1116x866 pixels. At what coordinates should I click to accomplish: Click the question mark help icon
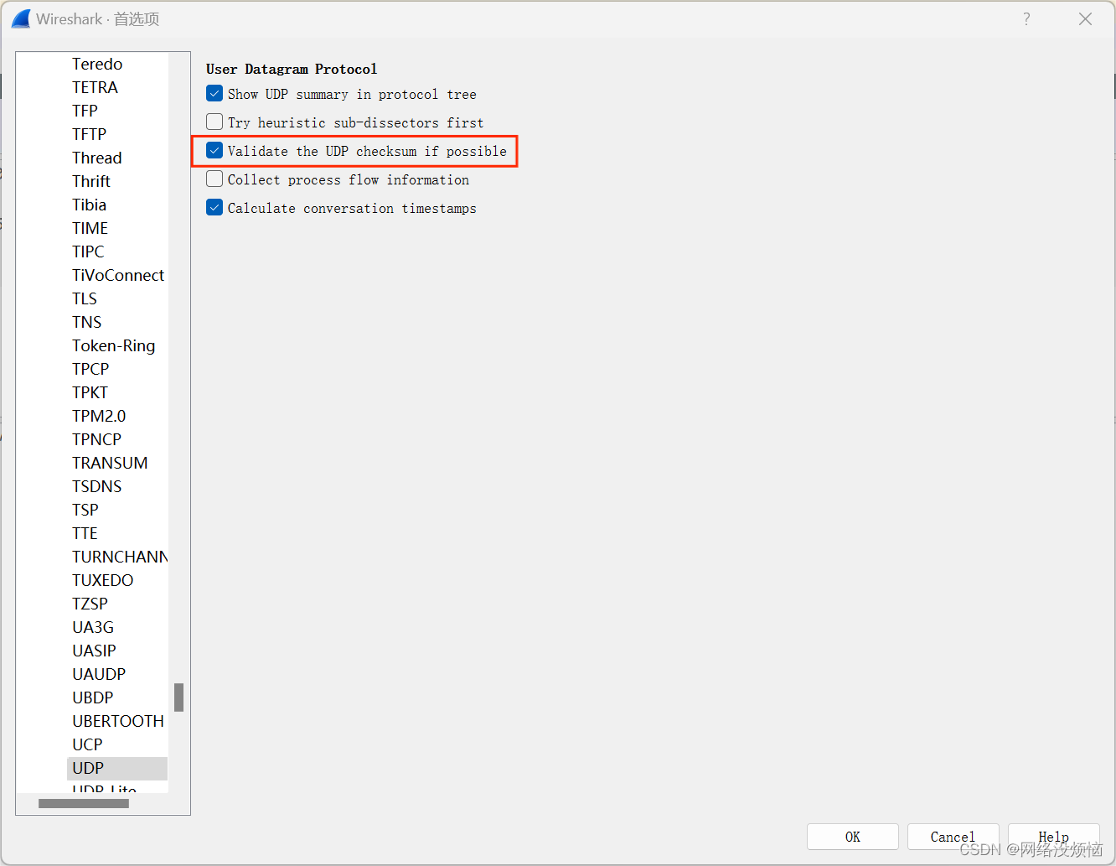click(x=1026, y=19)
